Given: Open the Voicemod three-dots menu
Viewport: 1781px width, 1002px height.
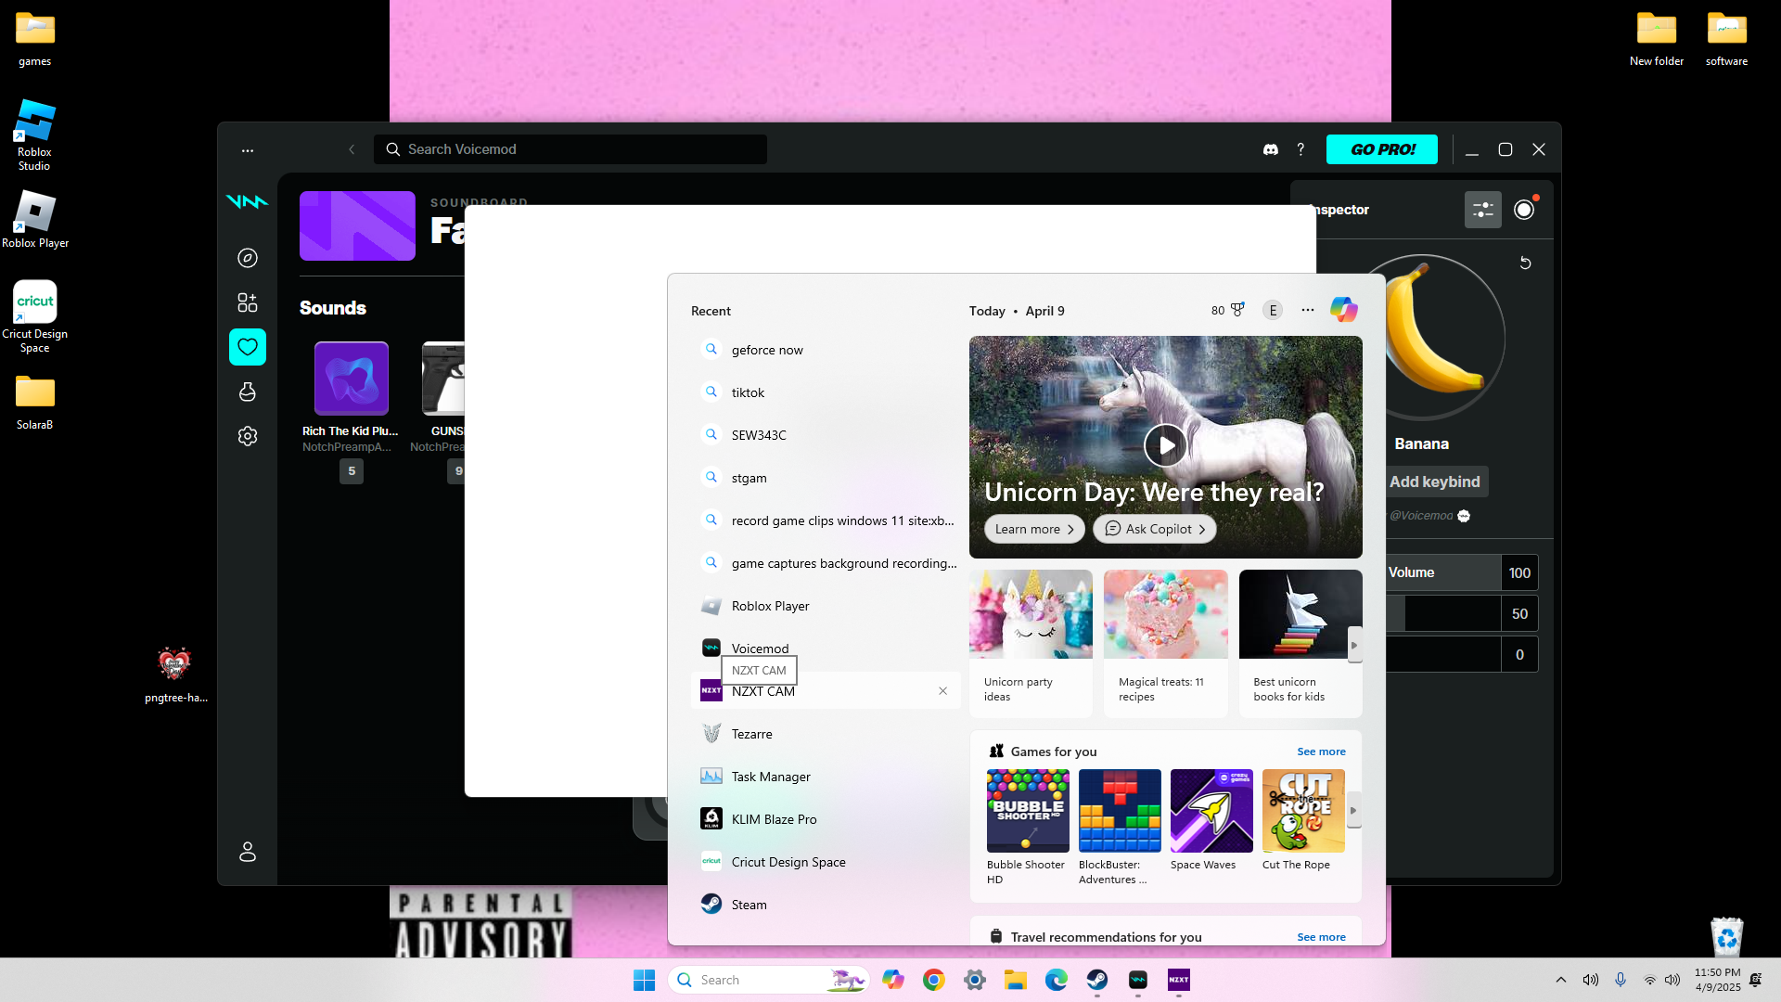Looking at the screenshot, I should 248,149.
